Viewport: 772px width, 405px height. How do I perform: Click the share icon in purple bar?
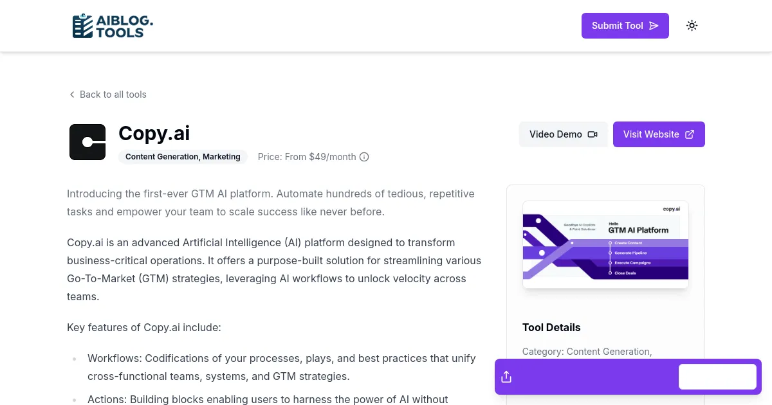(506, 377)
